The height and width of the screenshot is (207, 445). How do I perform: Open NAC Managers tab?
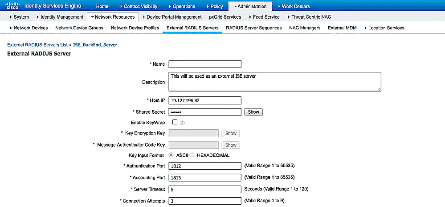(x=305, y=28)
